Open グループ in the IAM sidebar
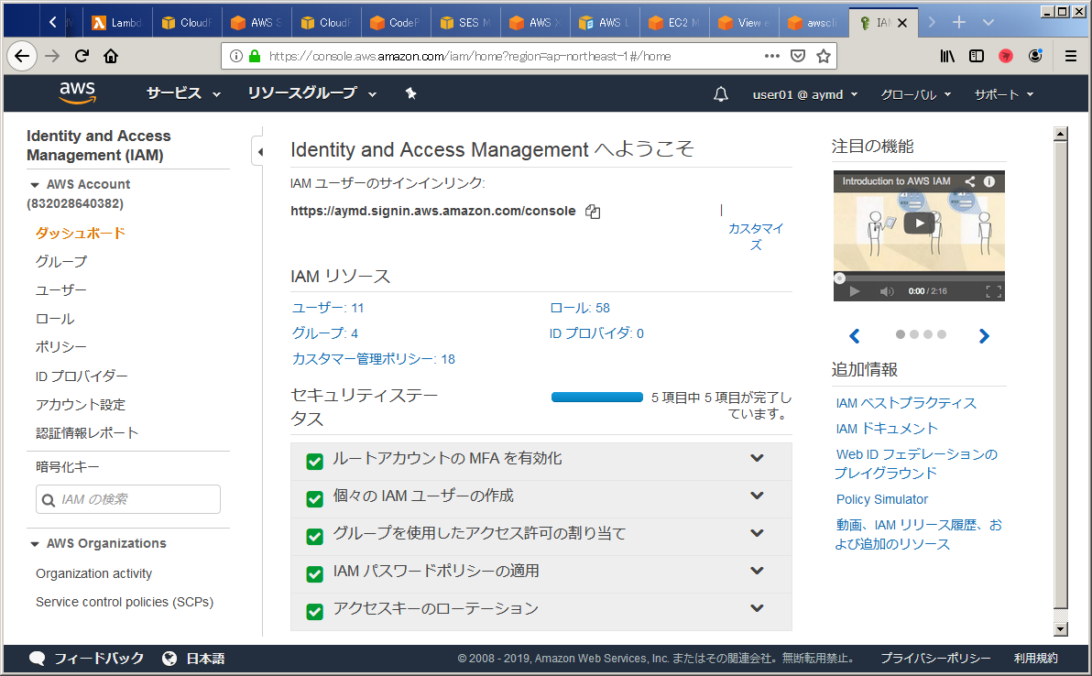 pyautogui.click(x=61, y=262)
